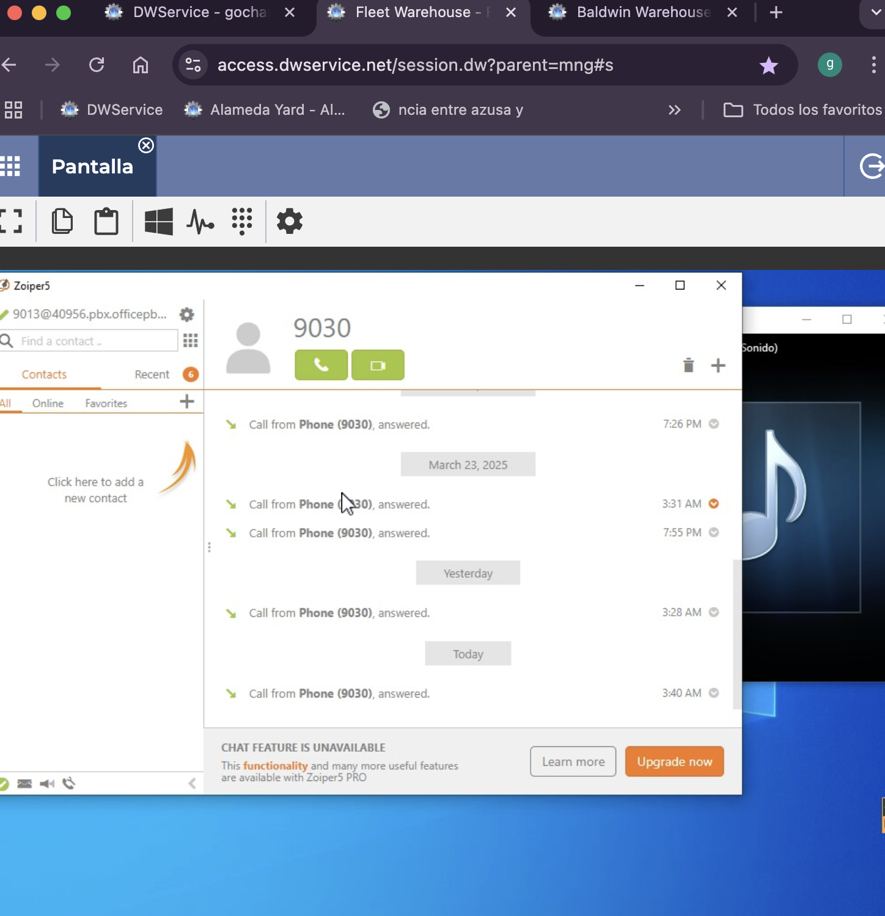Screen dimensions: 885x916
Task: Click the panel divider dots handle
Action: [209, 547]
